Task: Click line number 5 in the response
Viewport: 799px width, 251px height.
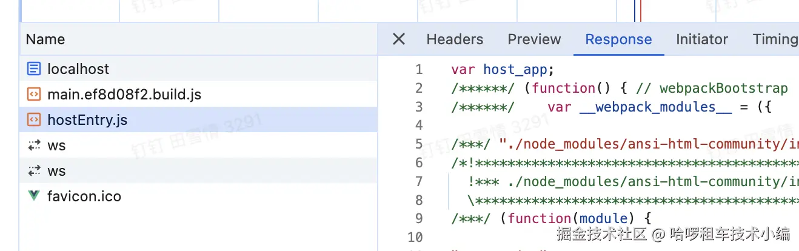Action: coord(418,144)
